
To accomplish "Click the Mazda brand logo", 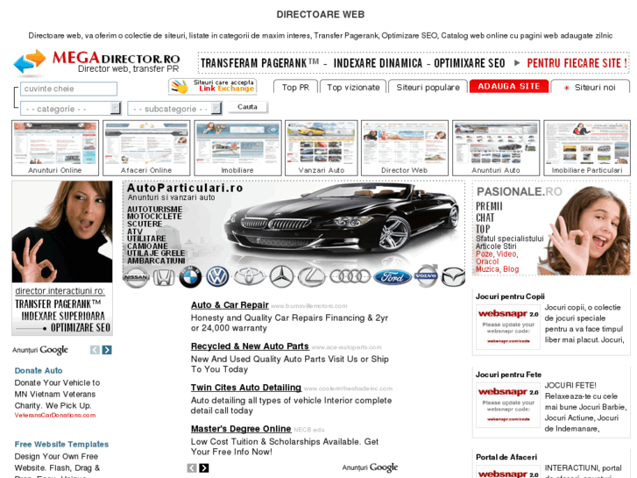I will click(453, 277).
